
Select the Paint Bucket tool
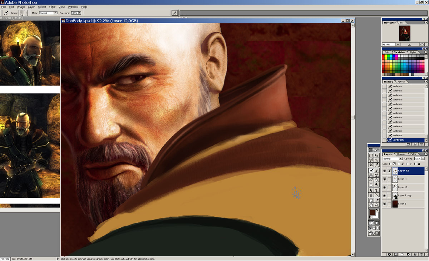pos(376,180)
